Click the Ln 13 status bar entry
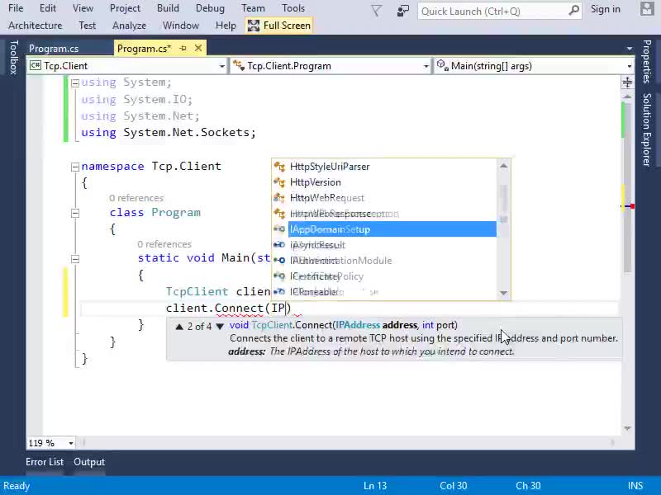 pyautogui.click(x=375, y=486)
